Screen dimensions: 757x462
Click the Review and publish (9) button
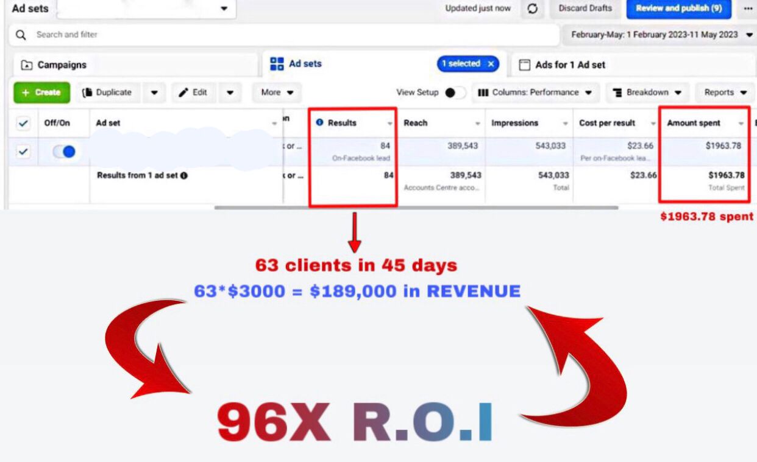pyautogui.click(x=678, y=9)
